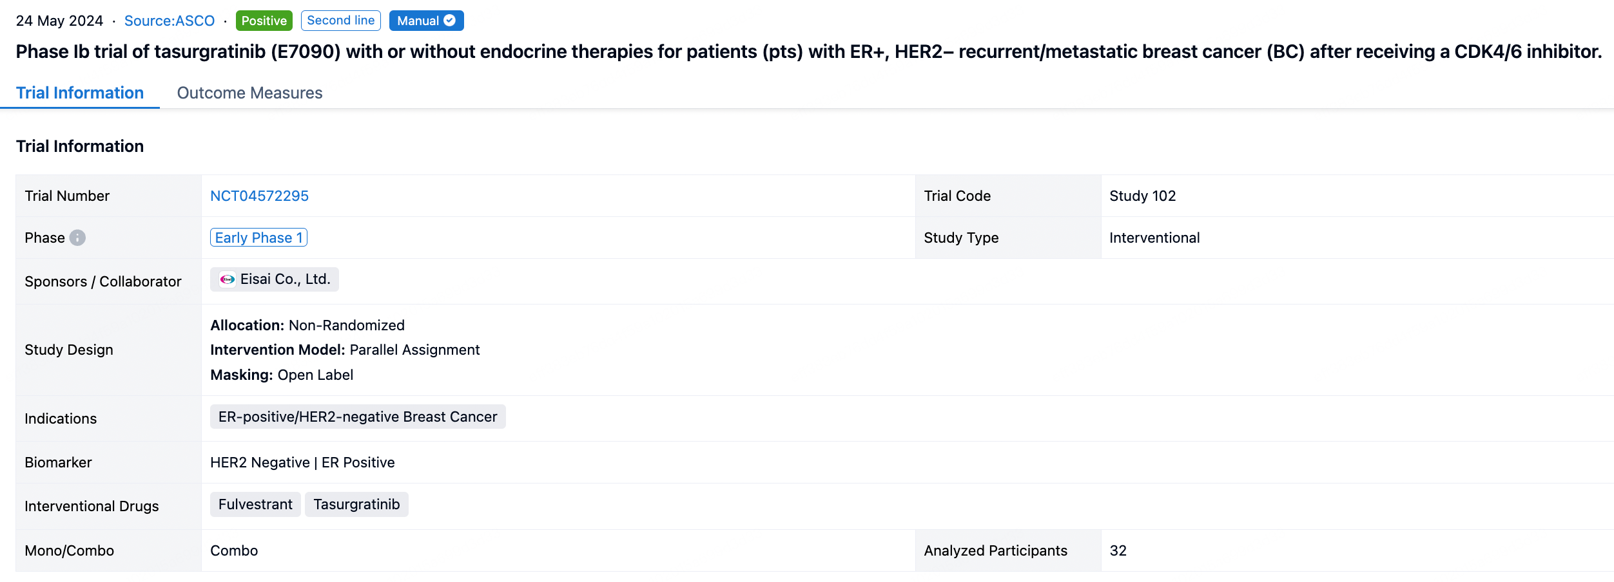Click the 24 May 2024 date text

point(59,21)
